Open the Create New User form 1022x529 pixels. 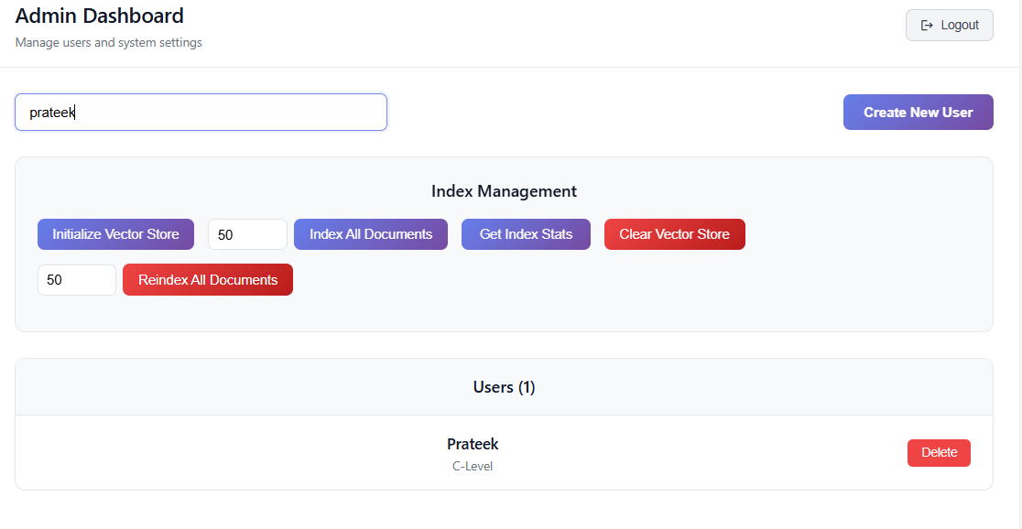point(918,112)
